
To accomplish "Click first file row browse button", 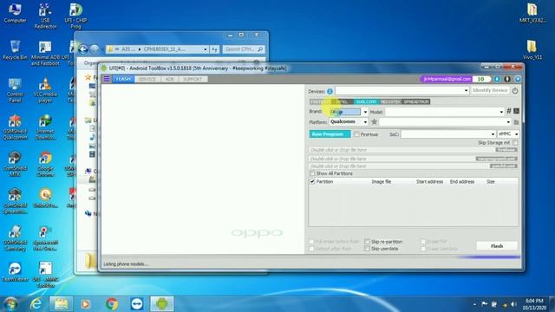I will [506, 150].
